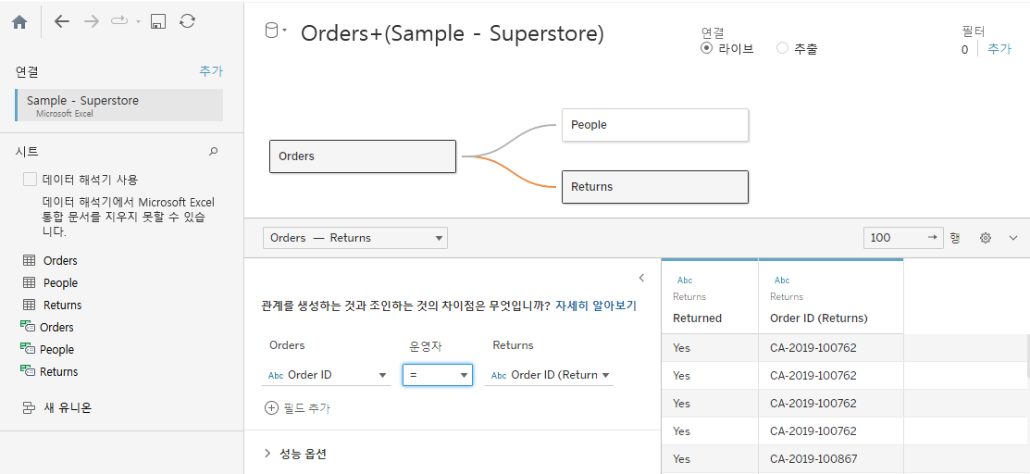The height and width of the screenshot is (474, 1030).
Task: Collapse the relationship panel with left chevron
Action: click(x=641, y=278)
